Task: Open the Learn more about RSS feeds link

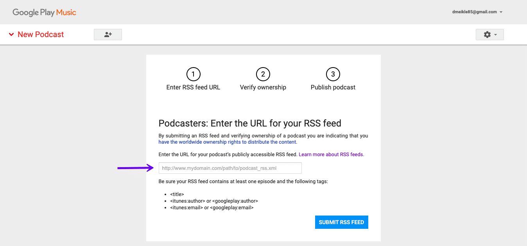Action: [x=331, y=154]
